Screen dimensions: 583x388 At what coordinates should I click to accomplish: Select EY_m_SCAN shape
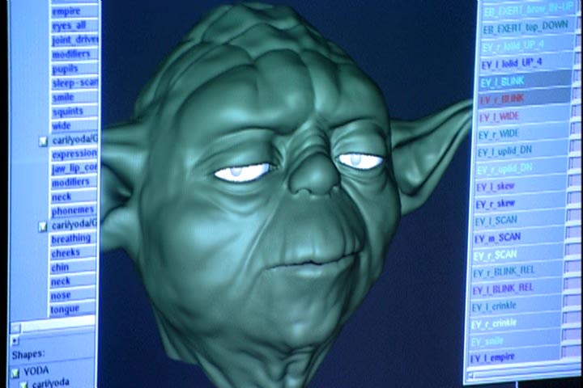[518, 238]
